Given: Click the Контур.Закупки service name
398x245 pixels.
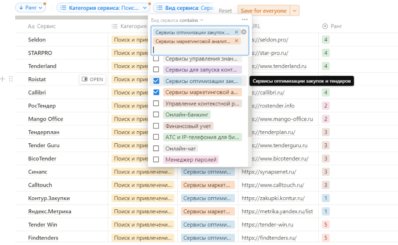Looking at the screenshot, I should [49, 198].
